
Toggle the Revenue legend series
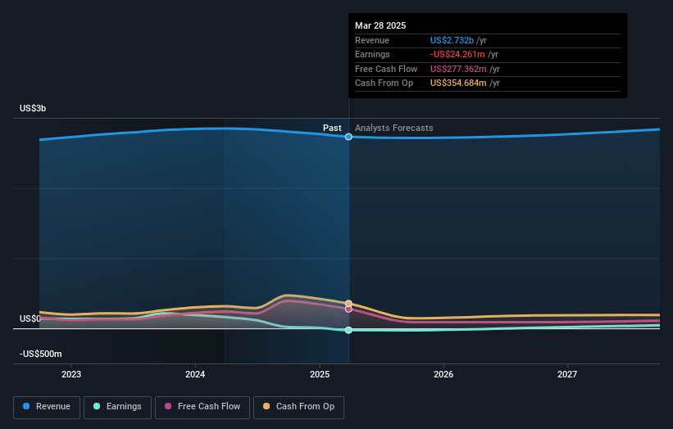(x=47, y=407)
